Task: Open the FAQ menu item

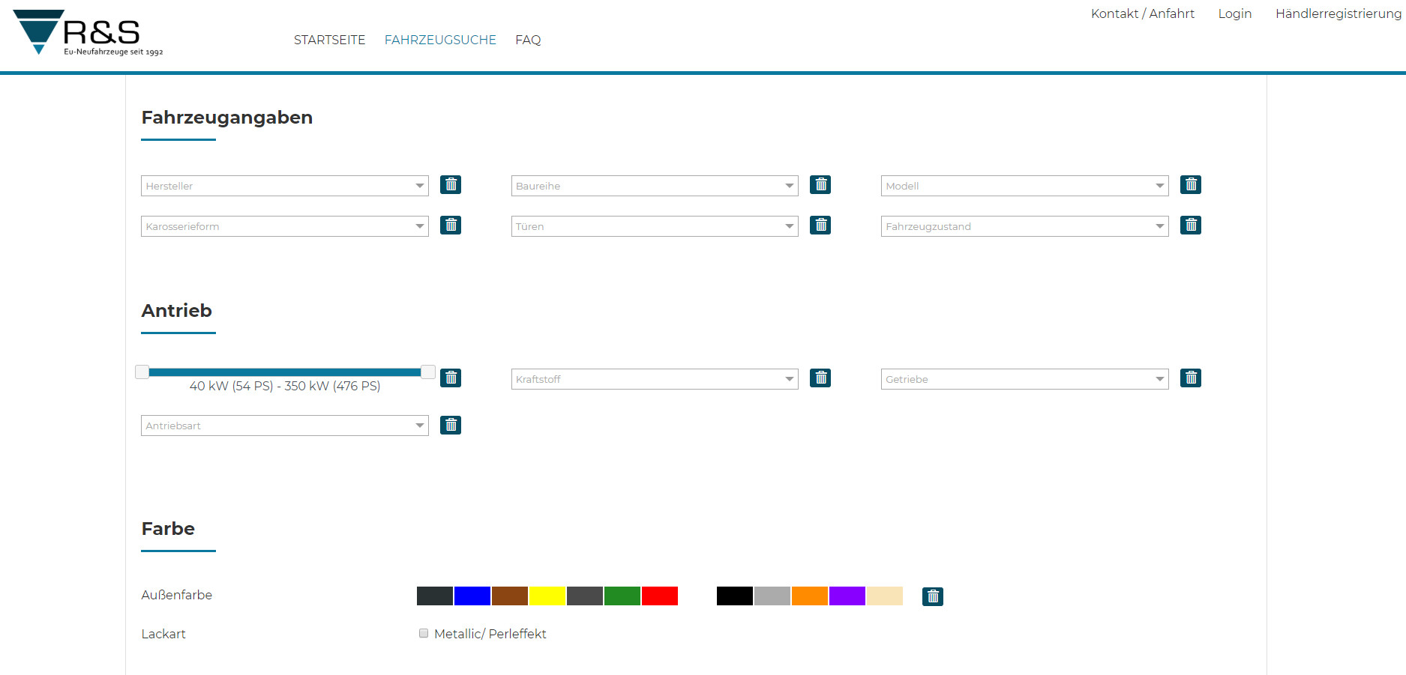Action: pyautogui.click(x=528, y=40)
